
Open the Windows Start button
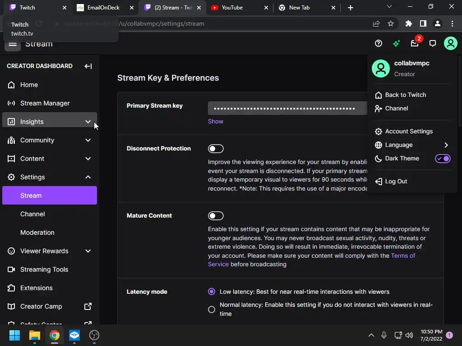click(14, 335)
